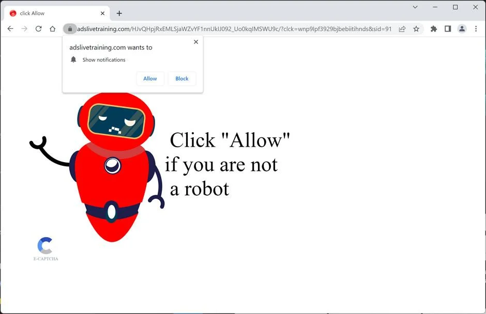This screenshot has height=314, width=486.
Task: Minimize the browser window
Action: (x=435, y=7)
